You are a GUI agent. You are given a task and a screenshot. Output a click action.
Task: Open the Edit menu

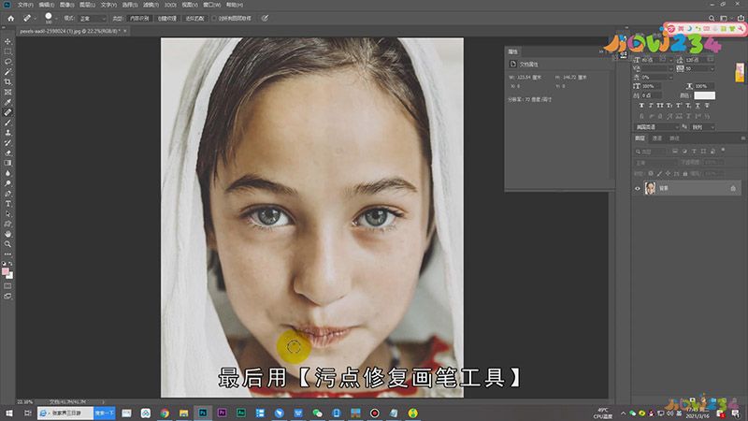coord(46,5)
